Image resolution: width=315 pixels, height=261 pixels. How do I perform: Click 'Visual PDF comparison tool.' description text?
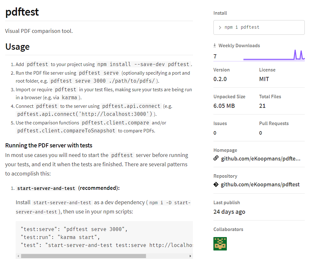point(39,31)
